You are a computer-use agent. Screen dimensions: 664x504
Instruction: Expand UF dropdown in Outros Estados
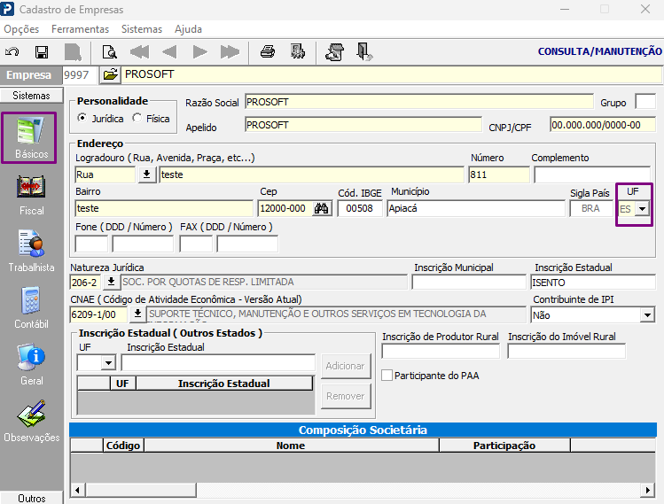pyautogui.click(x=108, y=362)
